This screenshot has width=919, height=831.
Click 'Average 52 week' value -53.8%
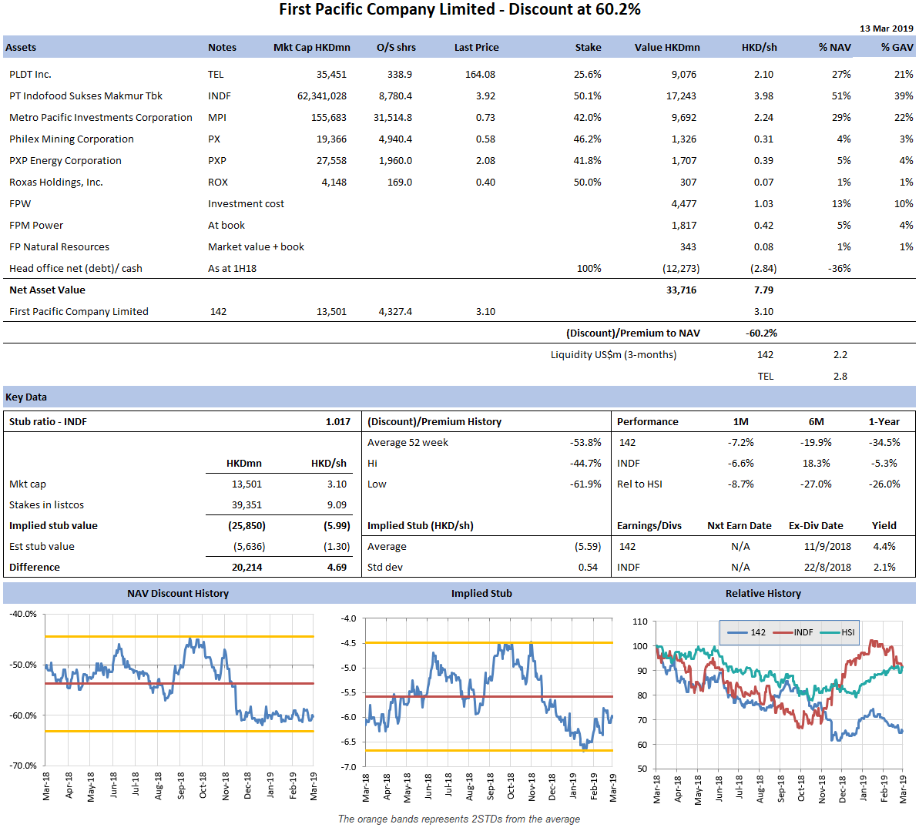click(x=585, y=443)
